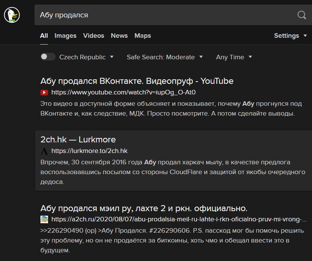The height and width of the screenshot is (261, 312).
Task: Toggle the Czech Republic region switch
Action: (x=48, y=57)
